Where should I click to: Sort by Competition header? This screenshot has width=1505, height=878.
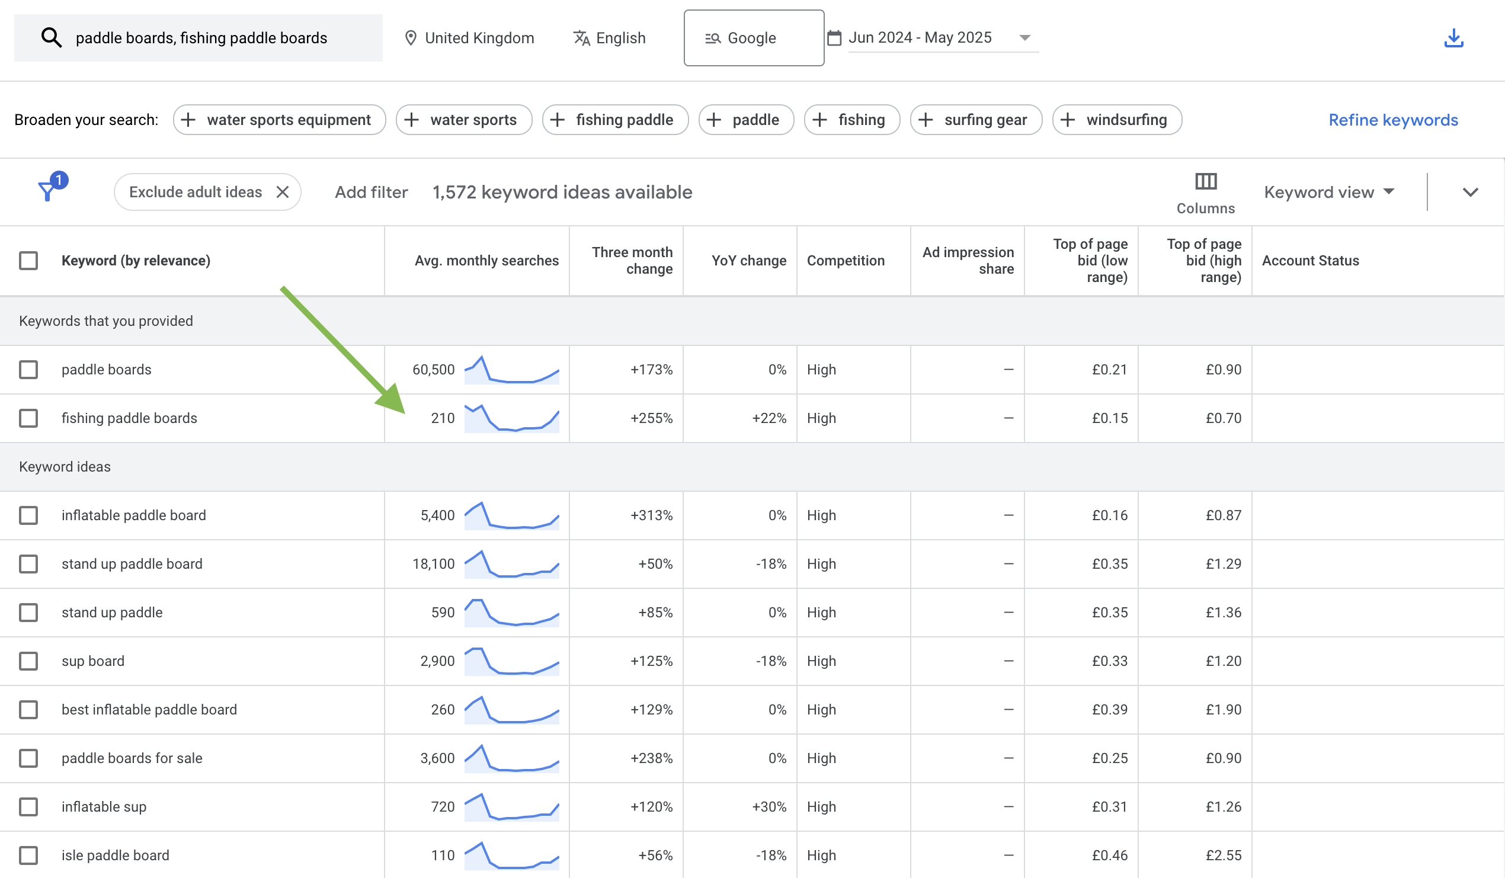846,261
